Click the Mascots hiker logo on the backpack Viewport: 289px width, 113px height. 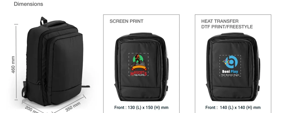(x=138, y=64)
